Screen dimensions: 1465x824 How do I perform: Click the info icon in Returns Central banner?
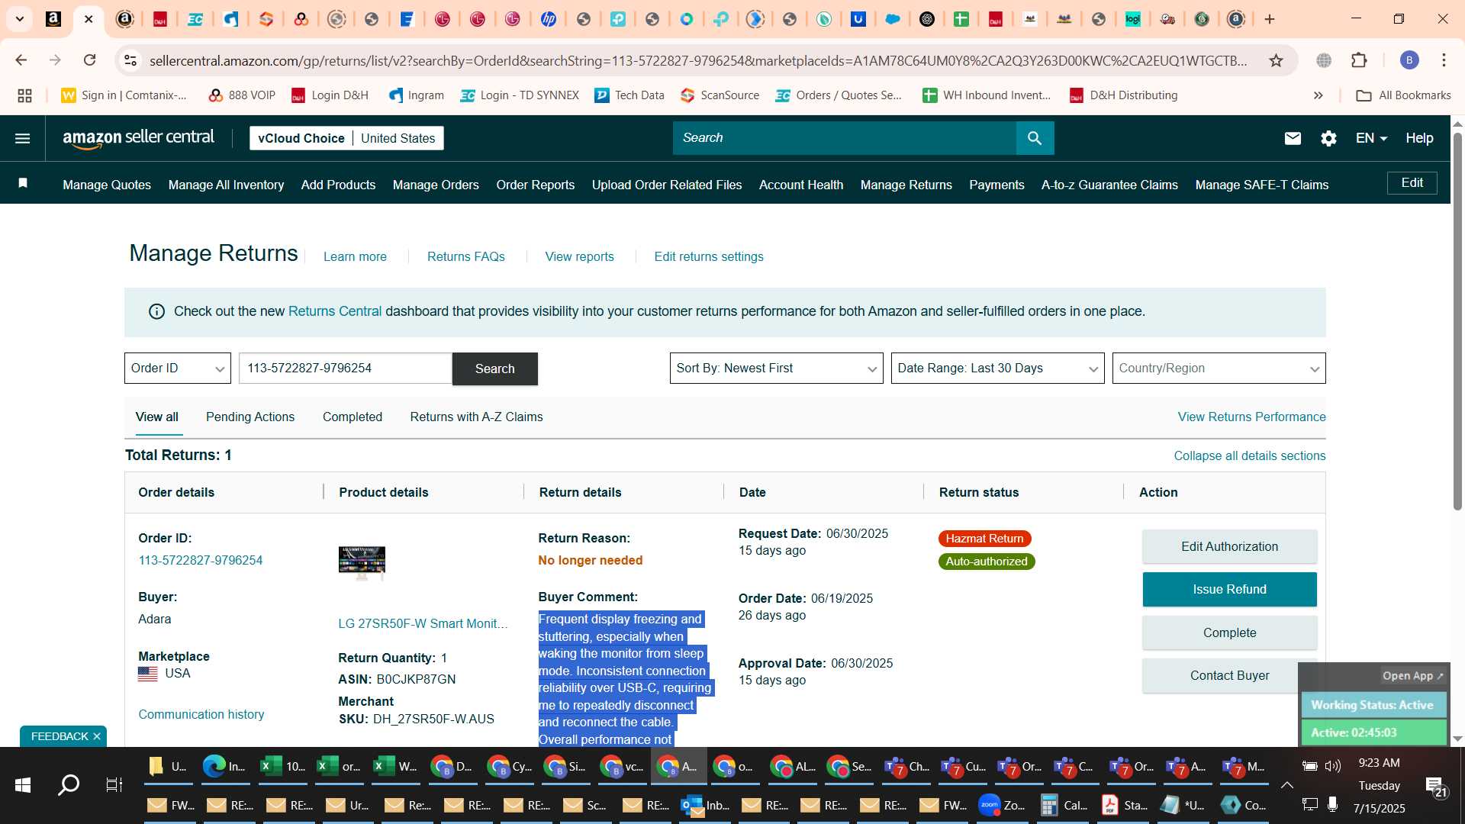156,311
